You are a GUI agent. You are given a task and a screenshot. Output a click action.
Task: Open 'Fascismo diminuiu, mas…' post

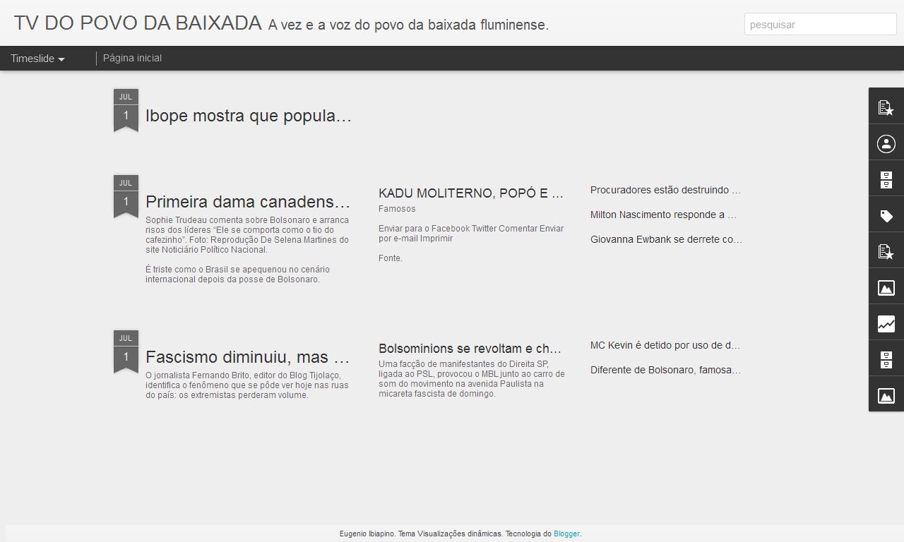click(248, 357)
